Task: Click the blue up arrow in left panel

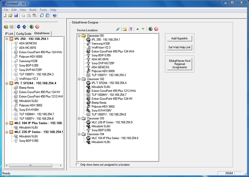Action: point(24,27)
